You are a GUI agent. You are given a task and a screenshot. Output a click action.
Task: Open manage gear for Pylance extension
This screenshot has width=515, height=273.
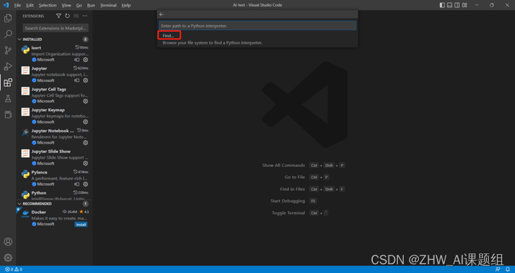coord(85,184)
